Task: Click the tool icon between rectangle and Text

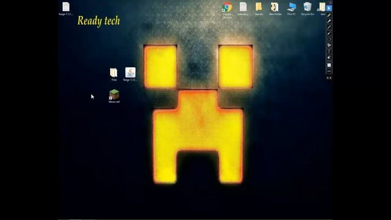Action: [x=329, y=45]
